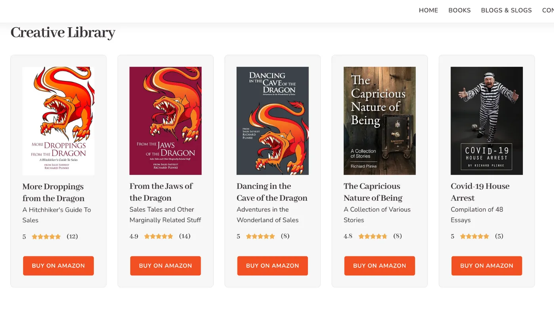Screen dimensions: 554x316
Task: Click More Droppings from the Dragon cover
Action: pos(59,121)
